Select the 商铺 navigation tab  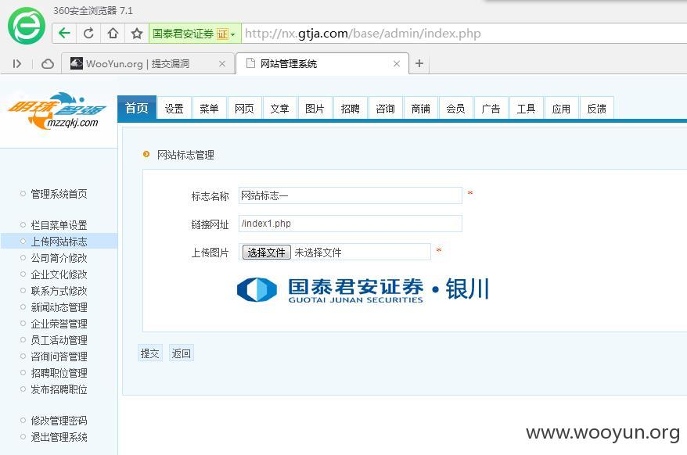[x=421, y=108]
